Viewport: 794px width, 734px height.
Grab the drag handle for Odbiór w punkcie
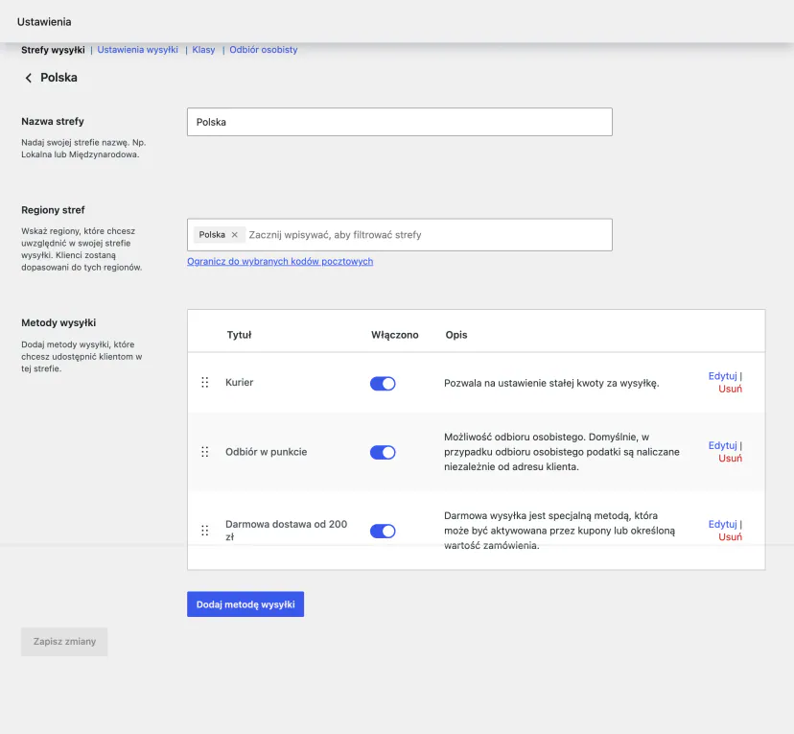click(x=204, y=452)
